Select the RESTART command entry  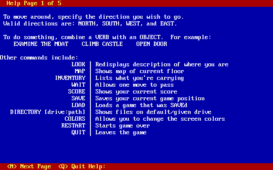pos(73,125)
